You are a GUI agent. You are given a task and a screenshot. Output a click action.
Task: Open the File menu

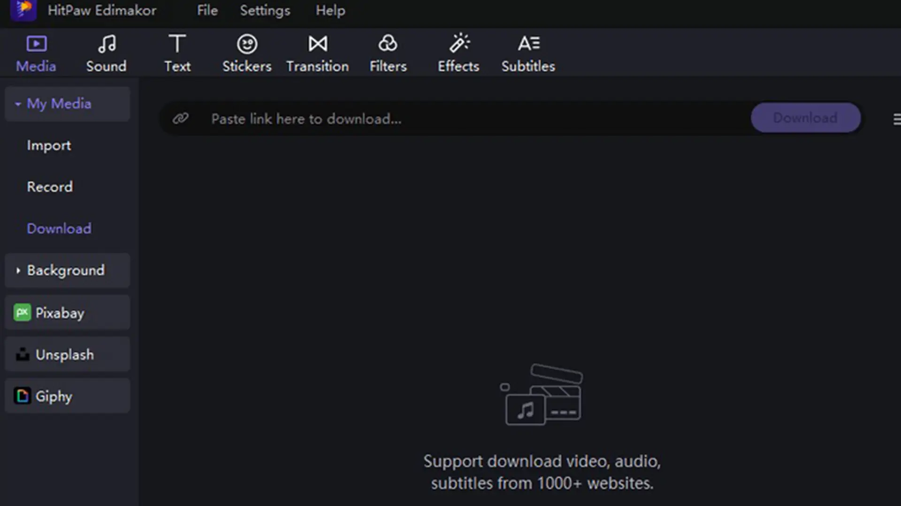point(207,10)
